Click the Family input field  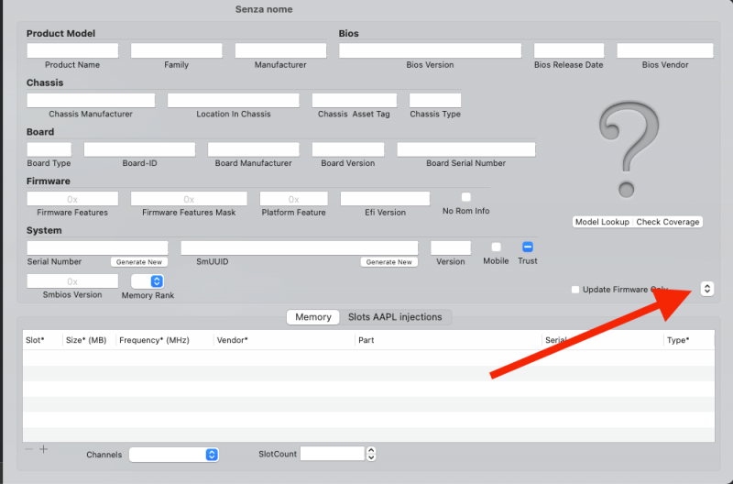pyautogui.click(x=176, y=50)
